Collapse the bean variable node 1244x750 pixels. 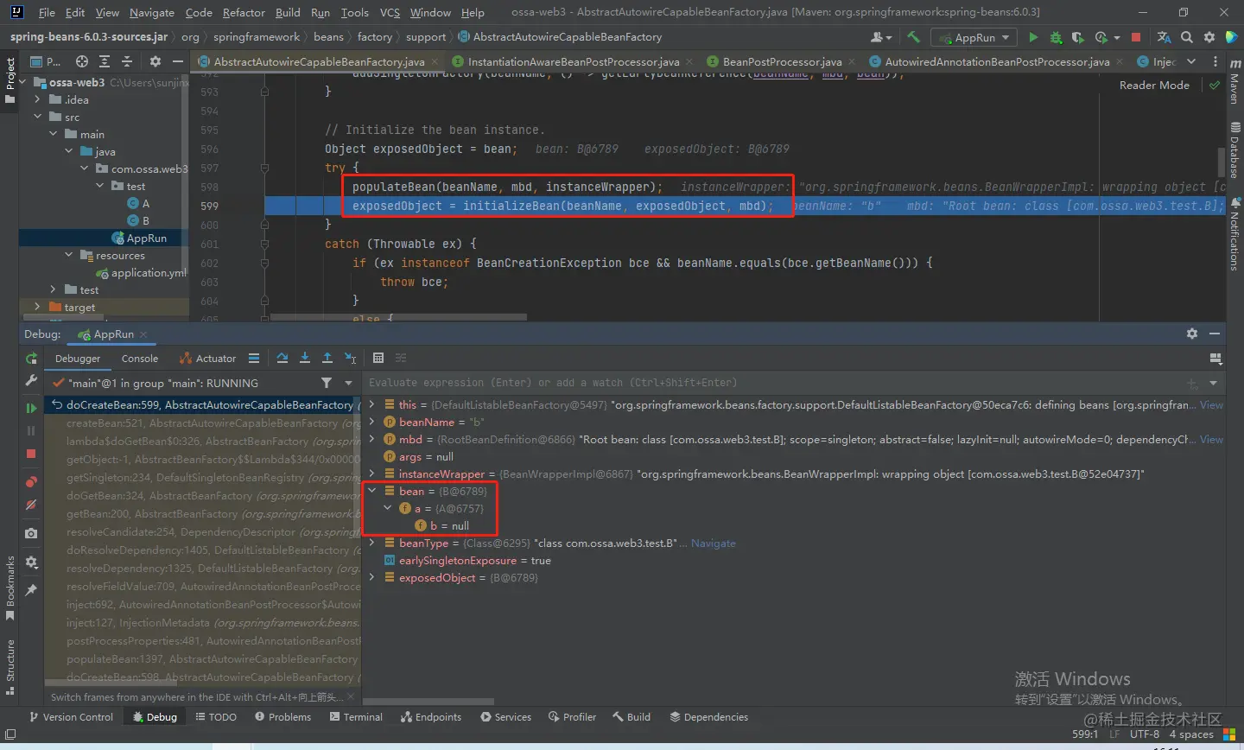372,491
